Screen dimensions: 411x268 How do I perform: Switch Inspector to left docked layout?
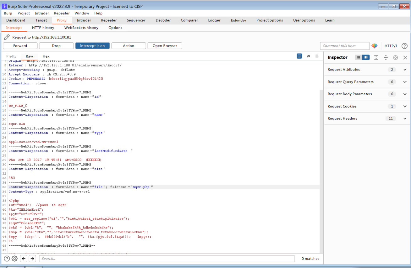tap(359, 57)
